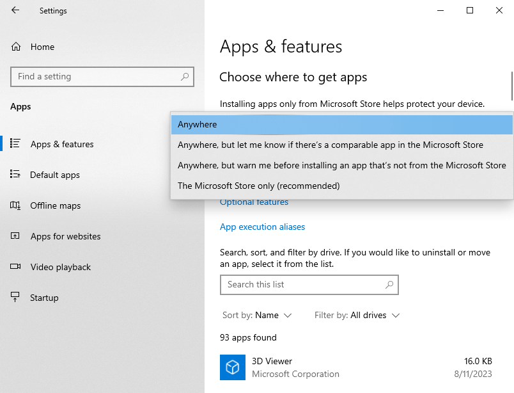Select warn me before installing option

tap(341, 166)
